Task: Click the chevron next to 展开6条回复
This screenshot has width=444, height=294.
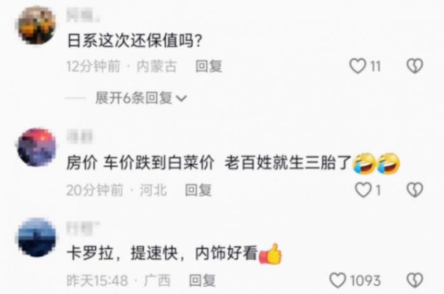Action: tap(181, 99)
